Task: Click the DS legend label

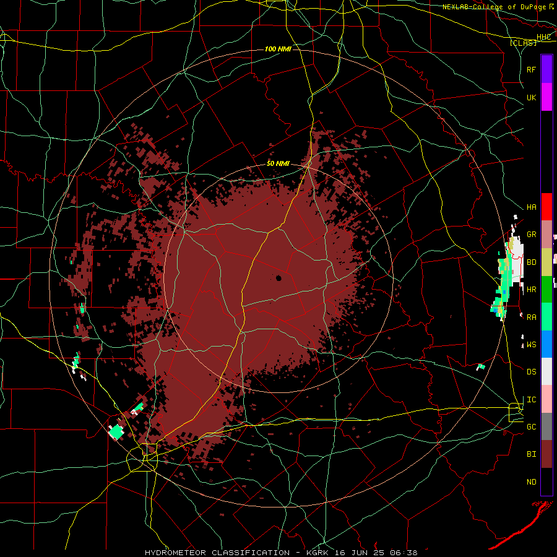Action: pyautogui.click(x=531, y=371)
